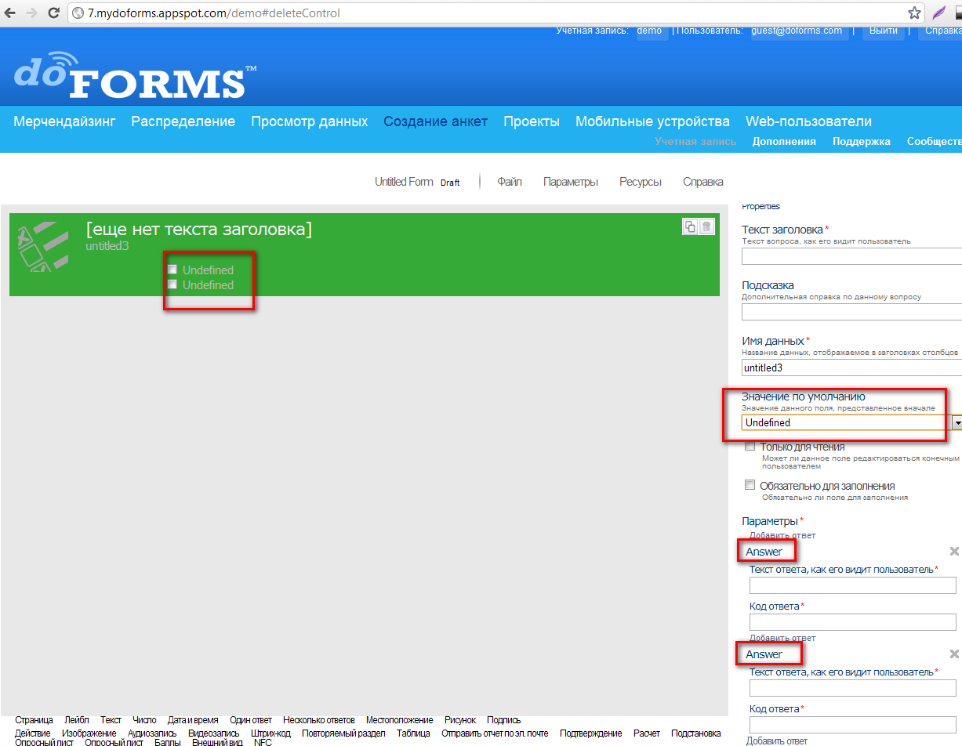
Task: Open the 'Файл' menu
Action: 510,182
